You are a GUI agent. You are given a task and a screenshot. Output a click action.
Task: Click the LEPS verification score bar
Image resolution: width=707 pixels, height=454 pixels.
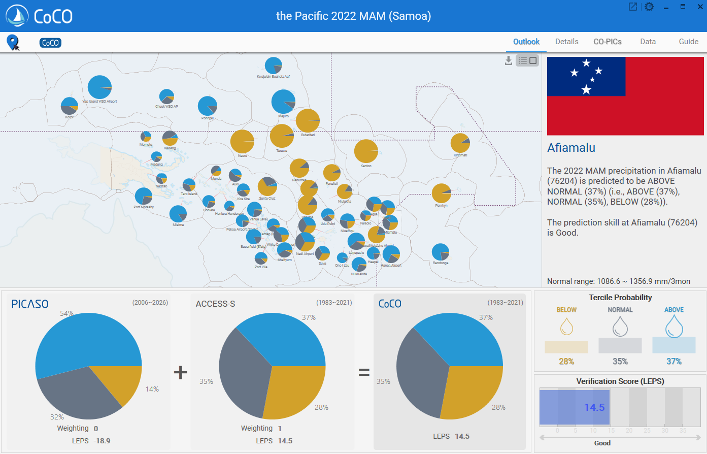click(x=575, y=407)
